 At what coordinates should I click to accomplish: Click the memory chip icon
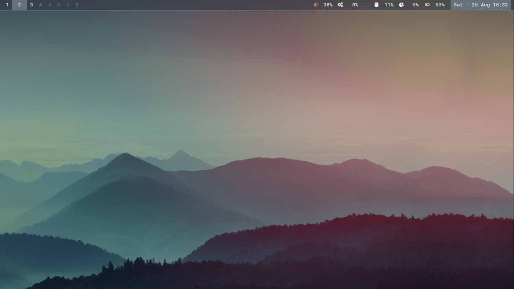[x=376, y=5]
